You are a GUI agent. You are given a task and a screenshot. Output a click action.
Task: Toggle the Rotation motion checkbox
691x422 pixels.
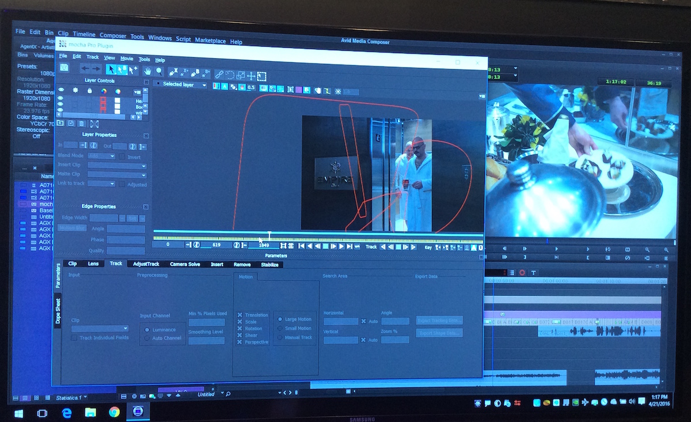[240, 329]
